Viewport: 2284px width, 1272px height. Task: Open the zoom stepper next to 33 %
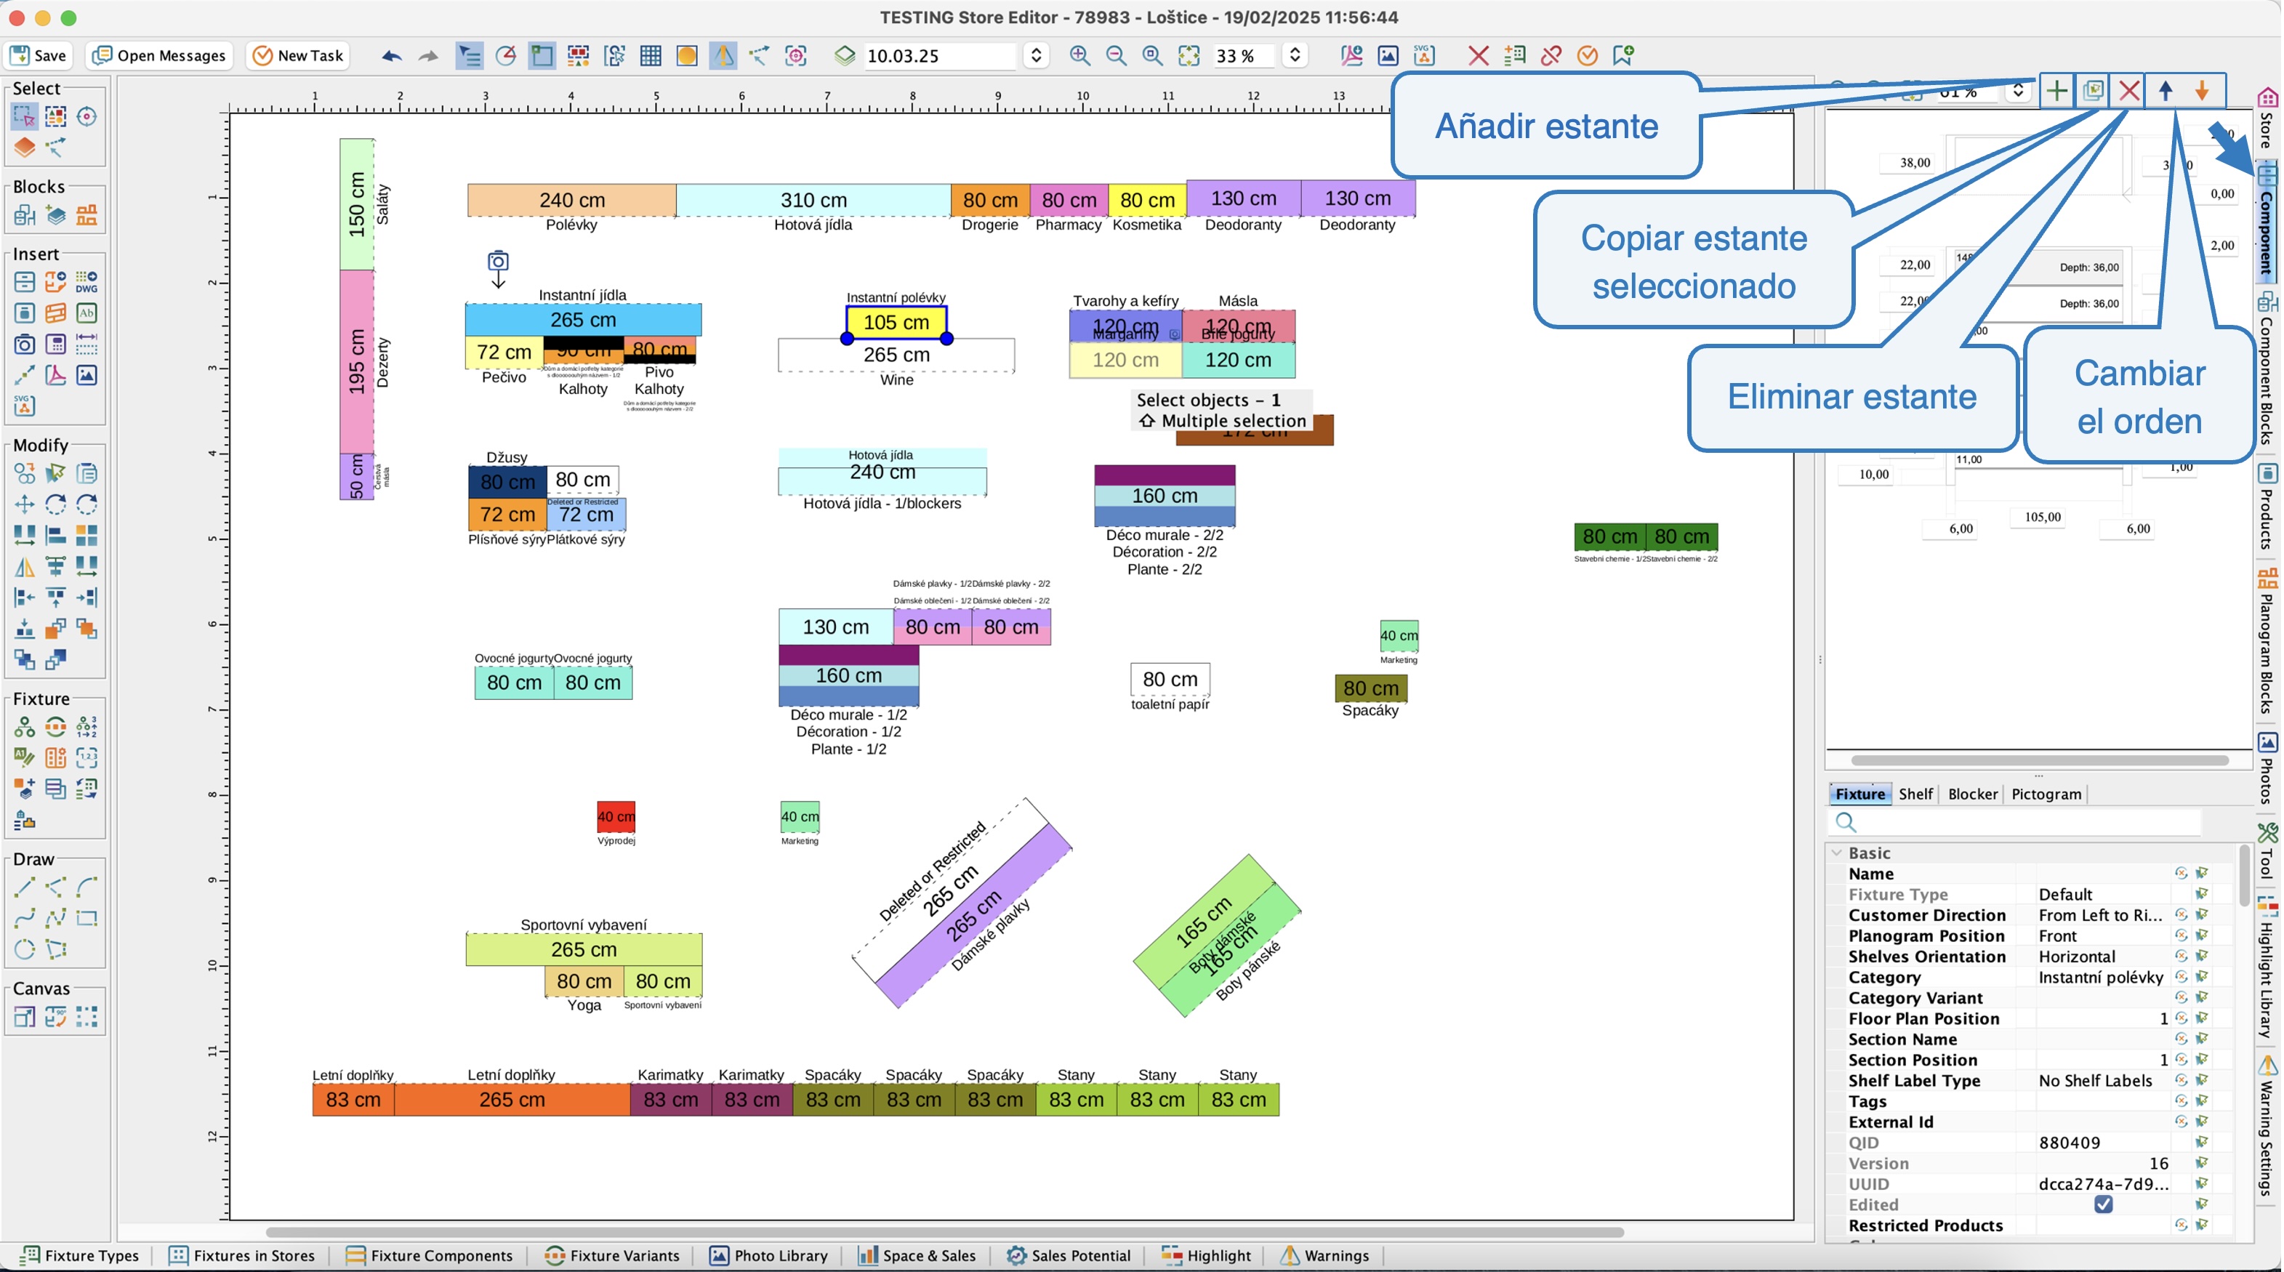click(1295, 56)
